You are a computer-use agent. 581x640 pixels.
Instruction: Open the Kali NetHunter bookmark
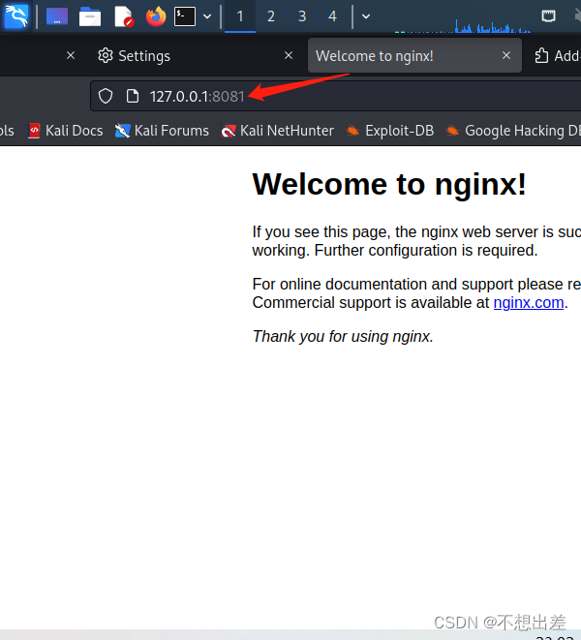(277, 131)
